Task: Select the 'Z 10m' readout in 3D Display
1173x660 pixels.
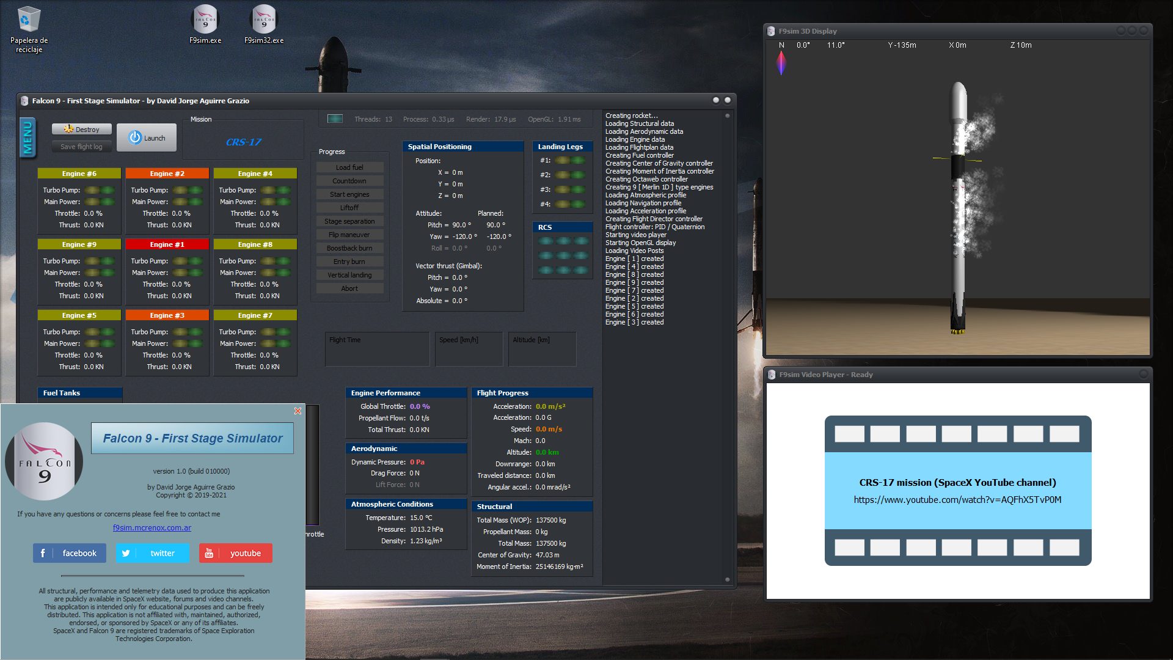Action: pos(1021,45)
